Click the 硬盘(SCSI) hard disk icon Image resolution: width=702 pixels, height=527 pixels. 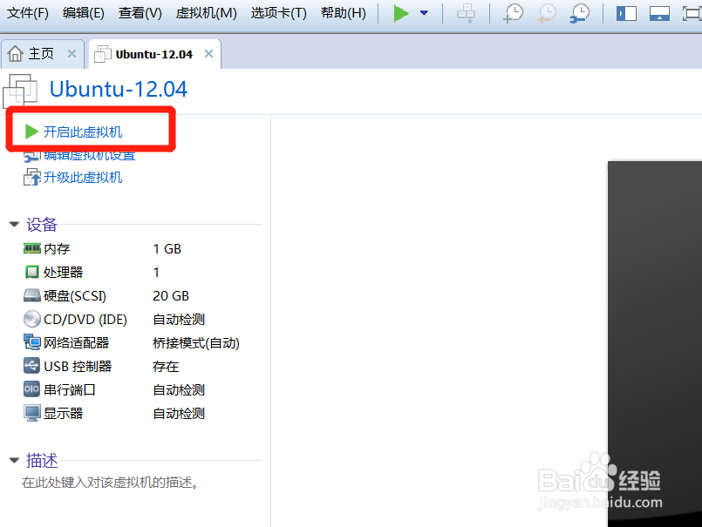[31, 295]
